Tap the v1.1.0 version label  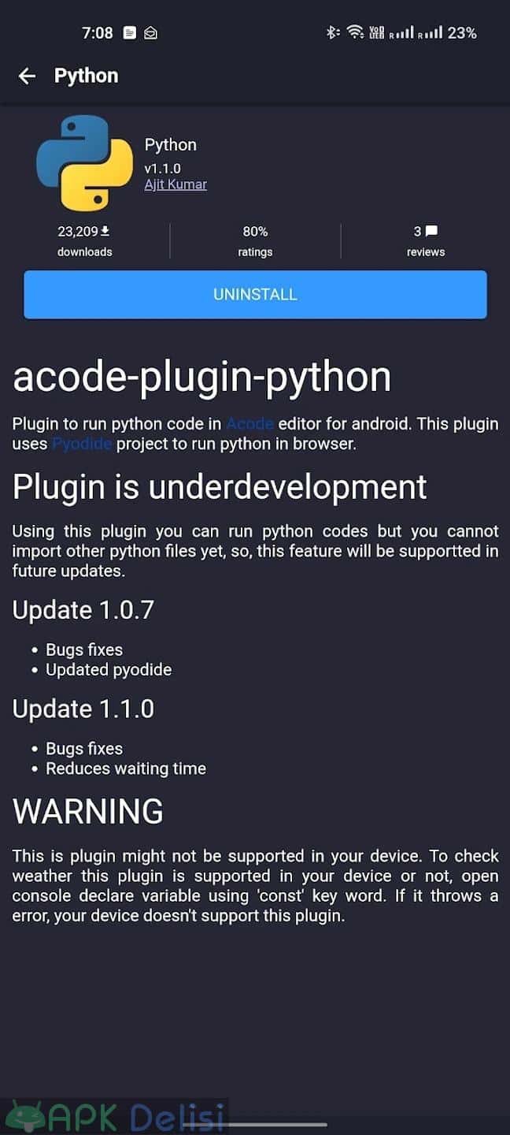162,168
